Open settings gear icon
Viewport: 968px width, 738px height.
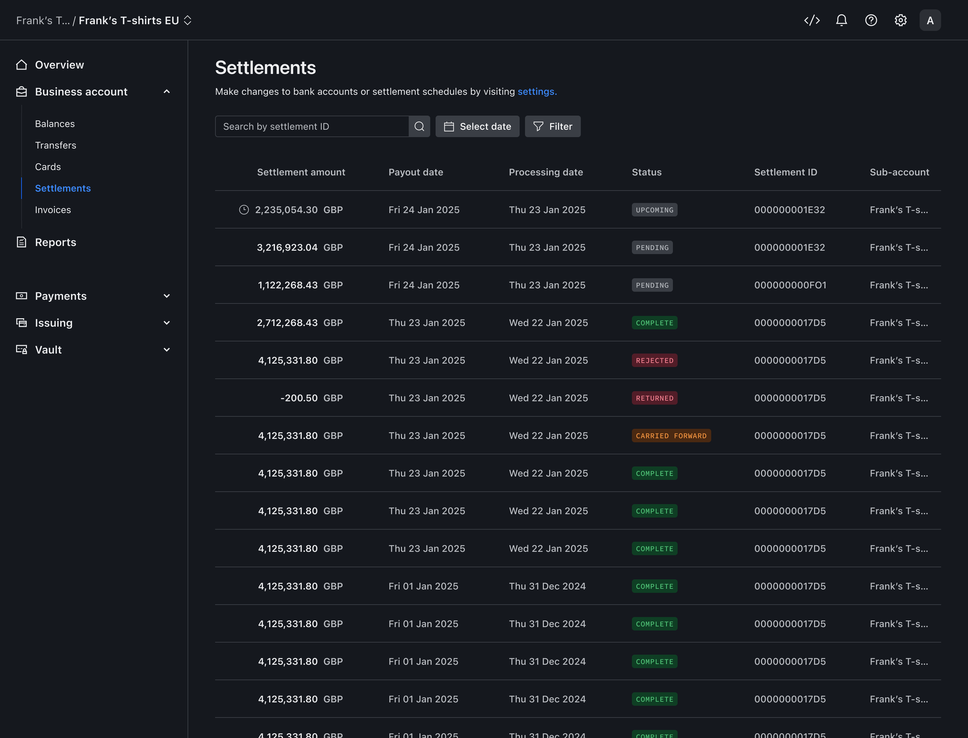tap(900, 20)
